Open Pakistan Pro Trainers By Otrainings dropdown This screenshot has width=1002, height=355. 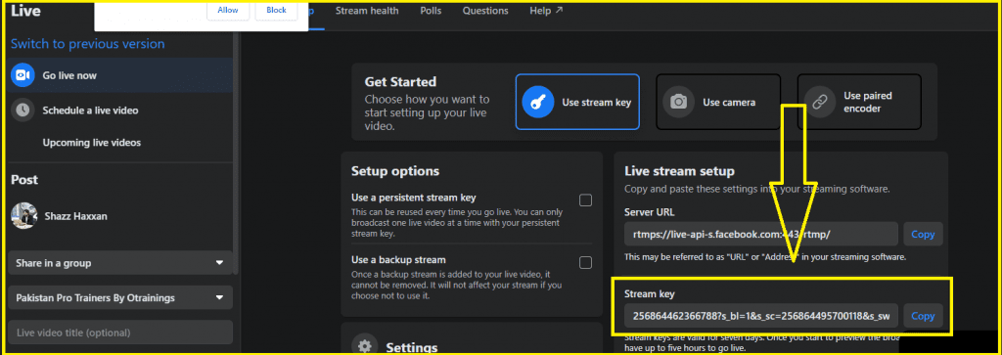pos(120,297)
